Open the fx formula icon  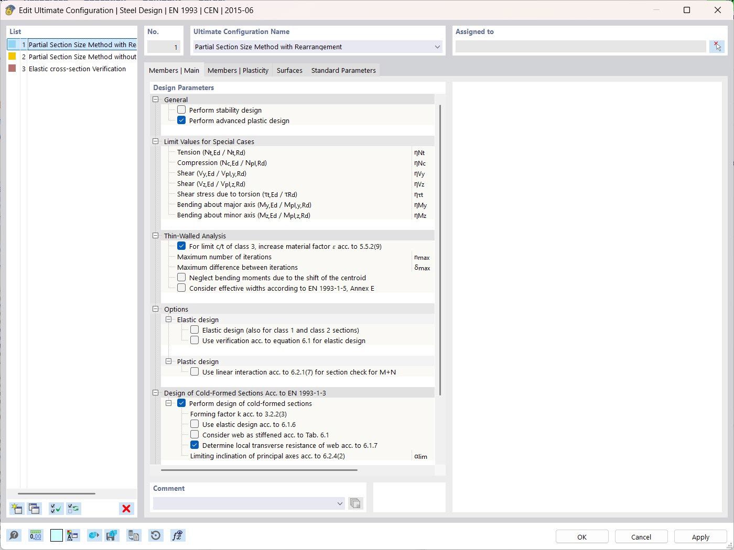point(178,535)
